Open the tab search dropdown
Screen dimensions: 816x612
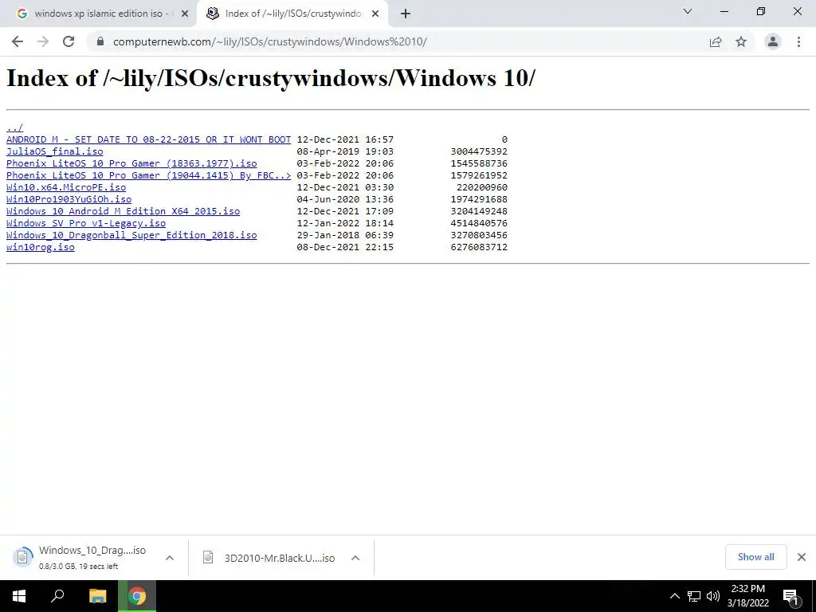pyautogui.click(x=688, y=11)
